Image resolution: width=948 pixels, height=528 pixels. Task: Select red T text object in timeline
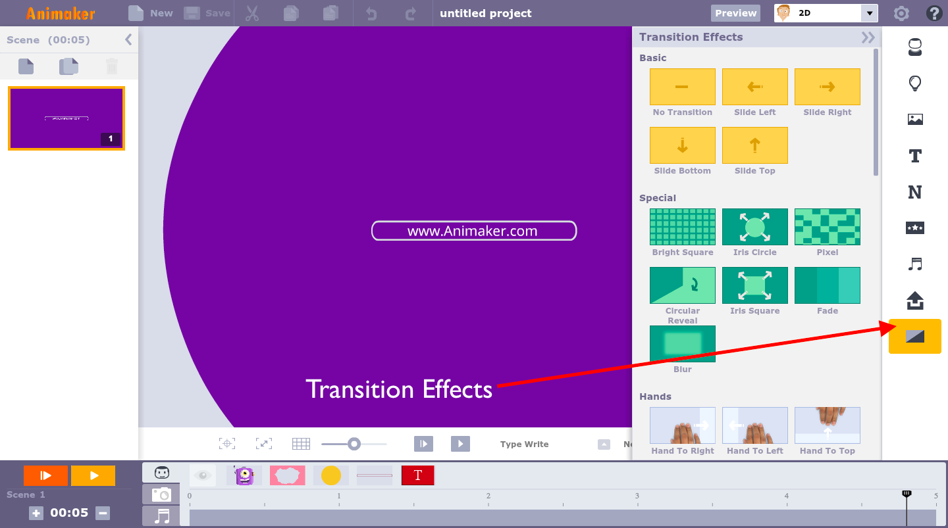[x=418, y=475]
